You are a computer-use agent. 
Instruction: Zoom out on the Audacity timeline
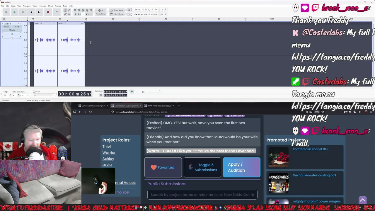point(79,10)
